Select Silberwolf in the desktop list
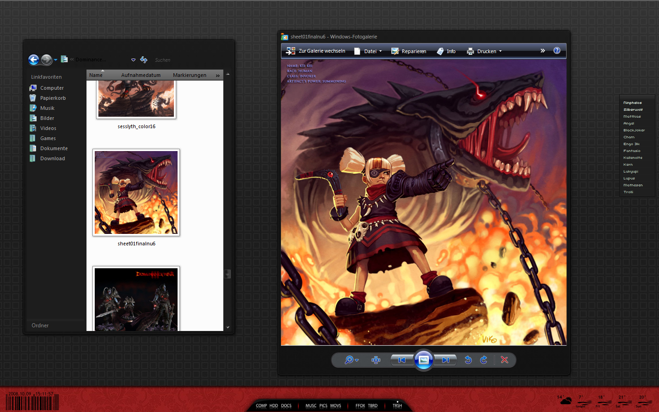The width and height of the screenshot is (659, 412). pos(633,110)
